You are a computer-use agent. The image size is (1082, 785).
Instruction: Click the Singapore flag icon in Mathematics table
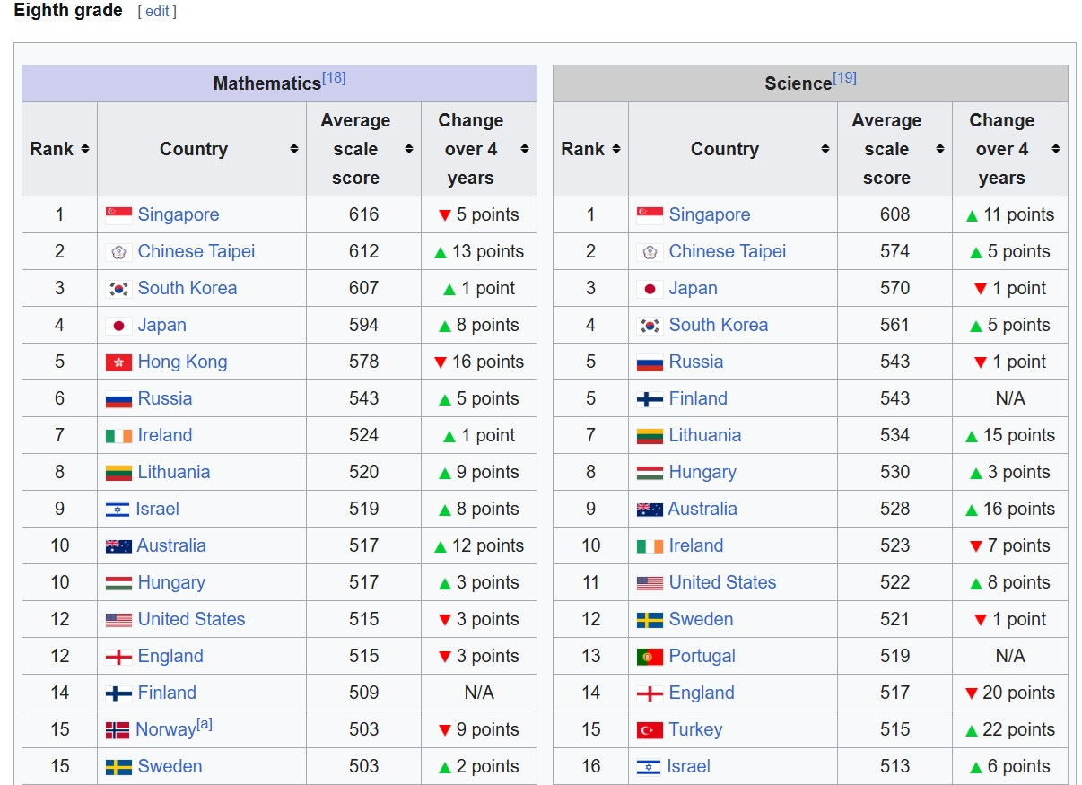(x=118, y=214)
